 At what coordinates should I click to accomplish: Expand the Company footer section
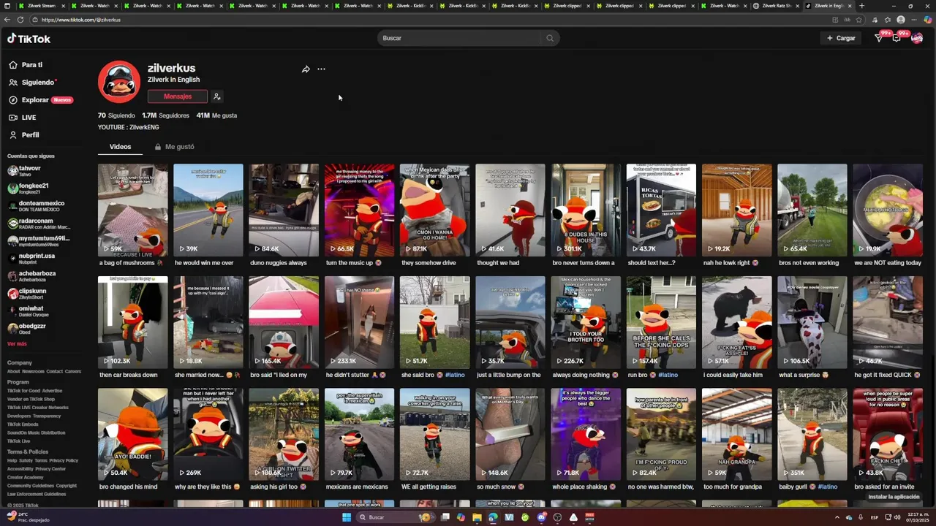[20, 362]
